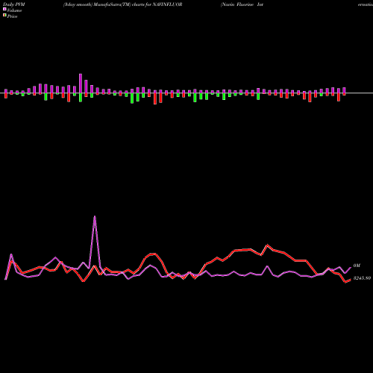Click the '0M' volume value label

[357, 266]
